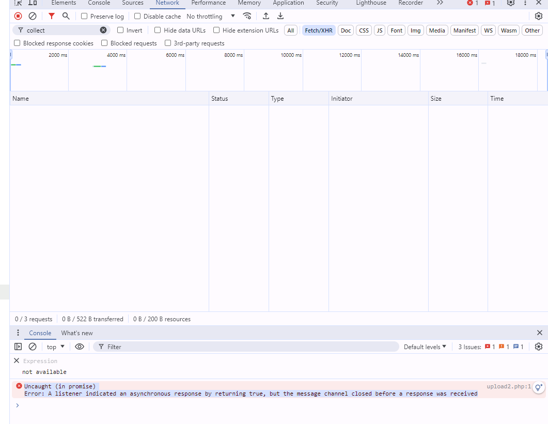The height and width of the screenshot is (424, 548).
Task: Open network conditions wifi icon
Action: click(247, 16)
